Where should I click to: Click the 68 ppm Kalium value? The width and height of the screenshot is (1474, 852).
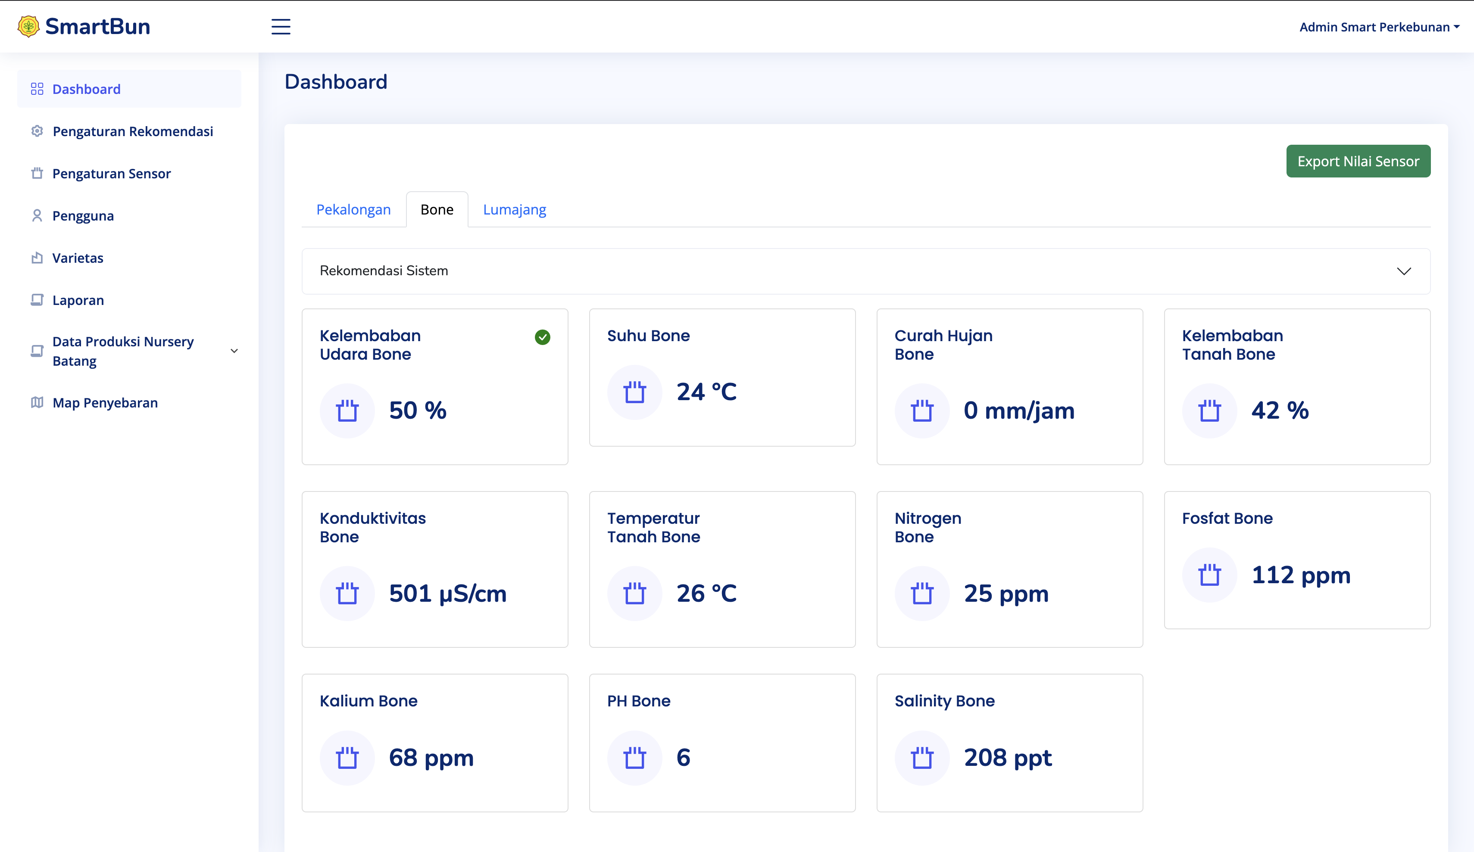[x=431, y=758]
